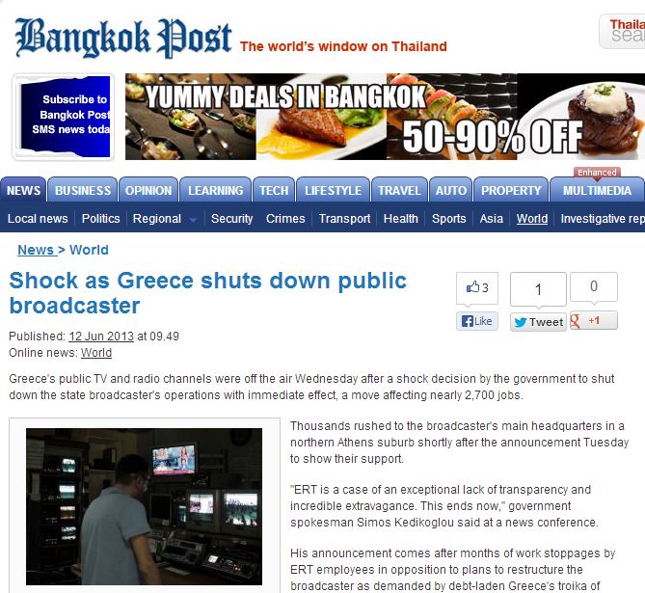Click the Twitter Tweet button
Viewport: 645px width, 593px height.
coord(538,322)
